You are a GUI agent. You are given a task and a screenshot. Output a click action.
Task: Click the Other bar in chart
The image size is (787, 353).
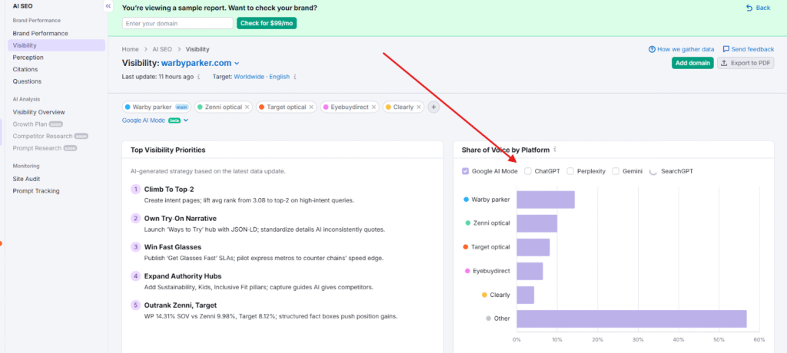point(632,319)
